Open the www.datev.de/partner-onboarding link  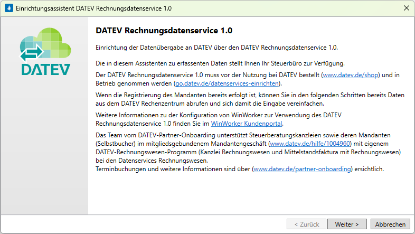(302, 169)
